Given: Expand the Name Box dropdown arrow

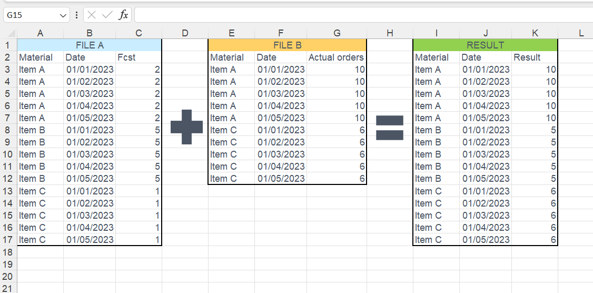Looking at the screenshot, I should (63, 15).
